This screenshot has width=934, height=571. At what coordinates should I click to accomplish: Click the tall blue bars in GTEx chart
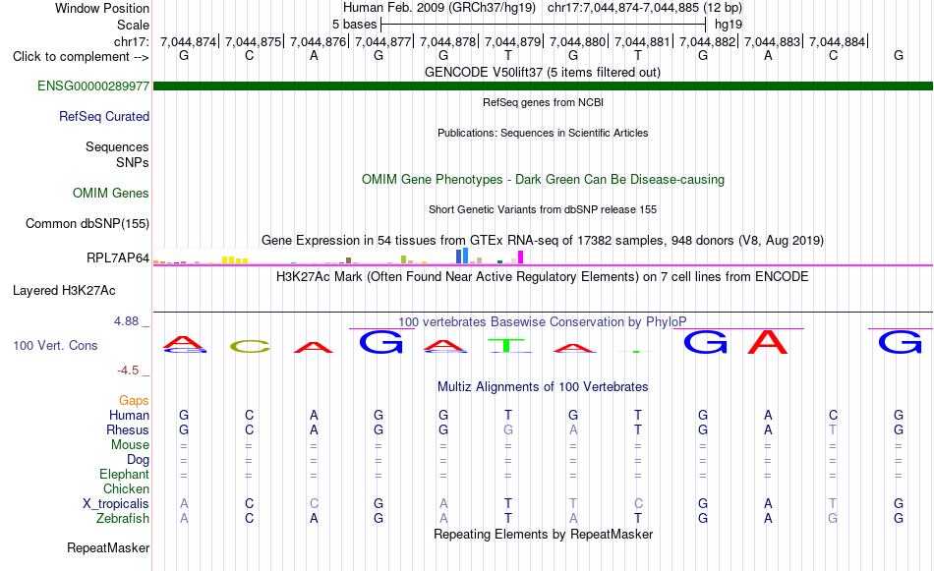pos(462,257)
